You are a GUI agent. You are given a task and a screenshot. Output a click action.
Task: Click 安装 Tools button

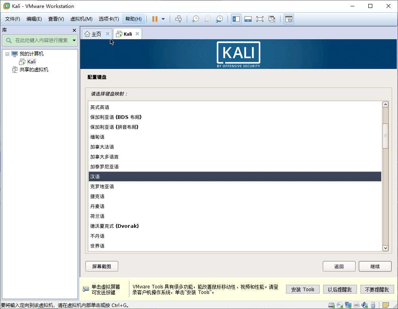(303, 290)
